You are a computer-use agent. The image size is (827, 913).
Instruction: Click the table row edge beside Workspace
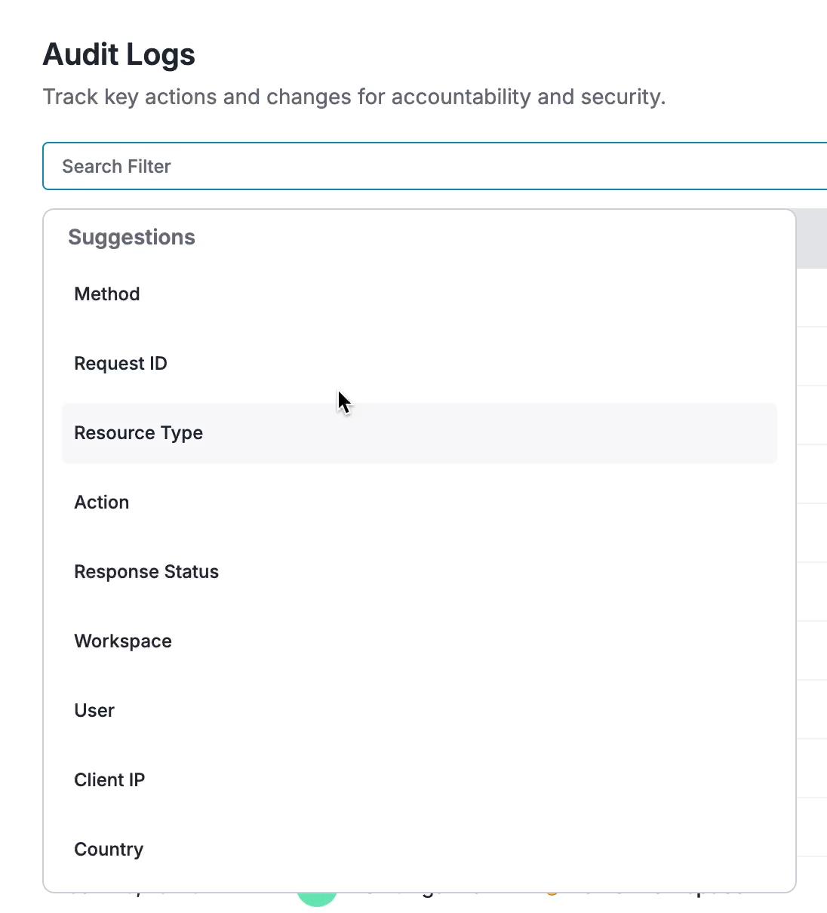(x=812, y=650)
